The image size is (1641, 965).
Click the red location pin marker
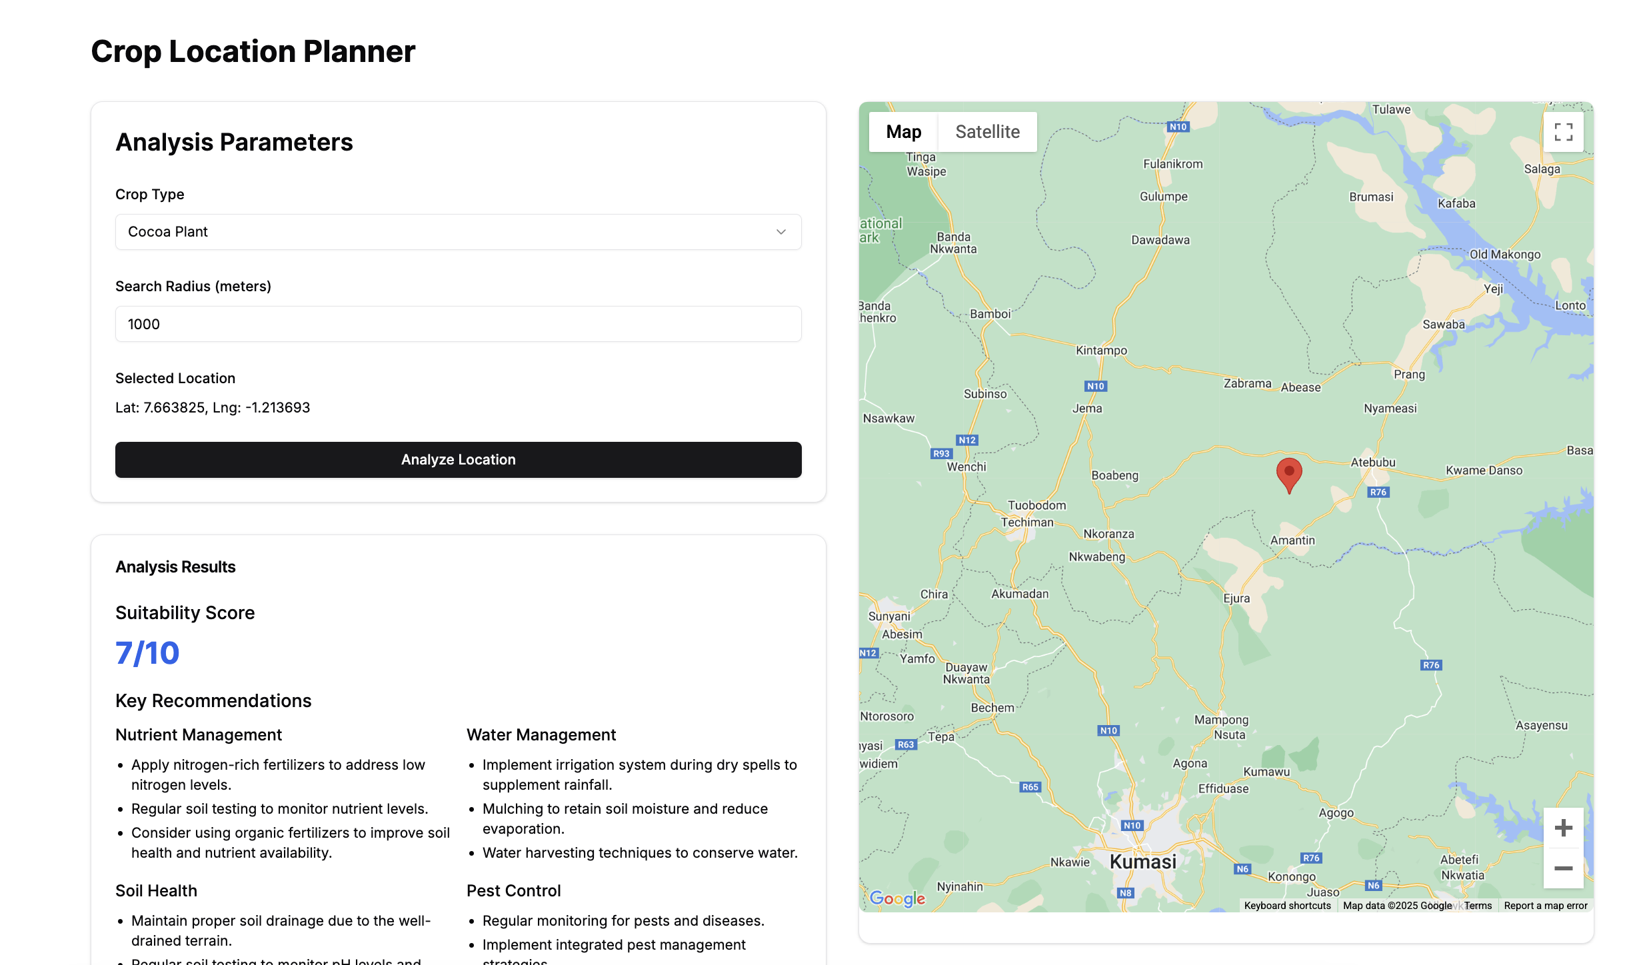[x=1288, y=474]
